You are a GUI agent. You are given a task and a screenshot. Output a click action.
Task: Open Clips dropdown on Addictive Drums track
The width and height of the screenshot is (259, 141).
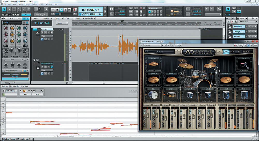point(47,70)
